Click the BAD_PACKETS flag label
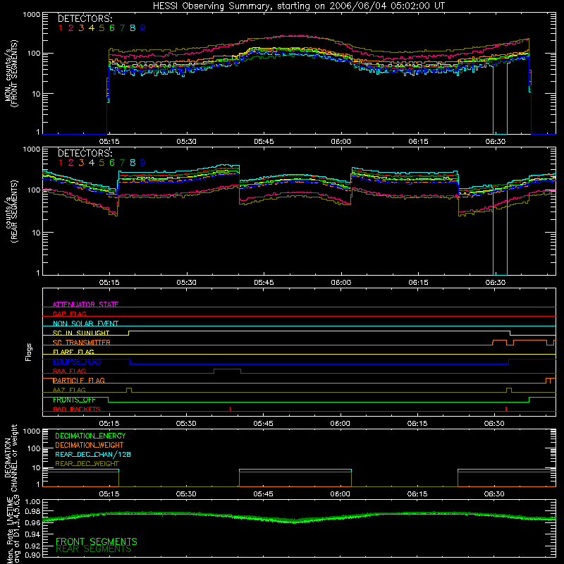The image size is (564, 564). [77, 409]
